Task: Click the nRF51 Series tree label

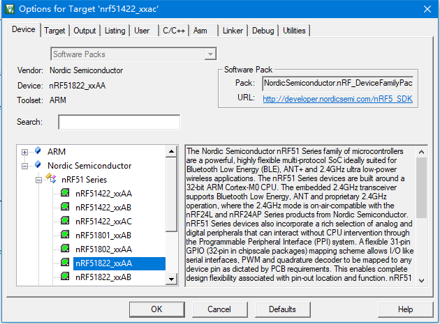Action: click(85, 180)
